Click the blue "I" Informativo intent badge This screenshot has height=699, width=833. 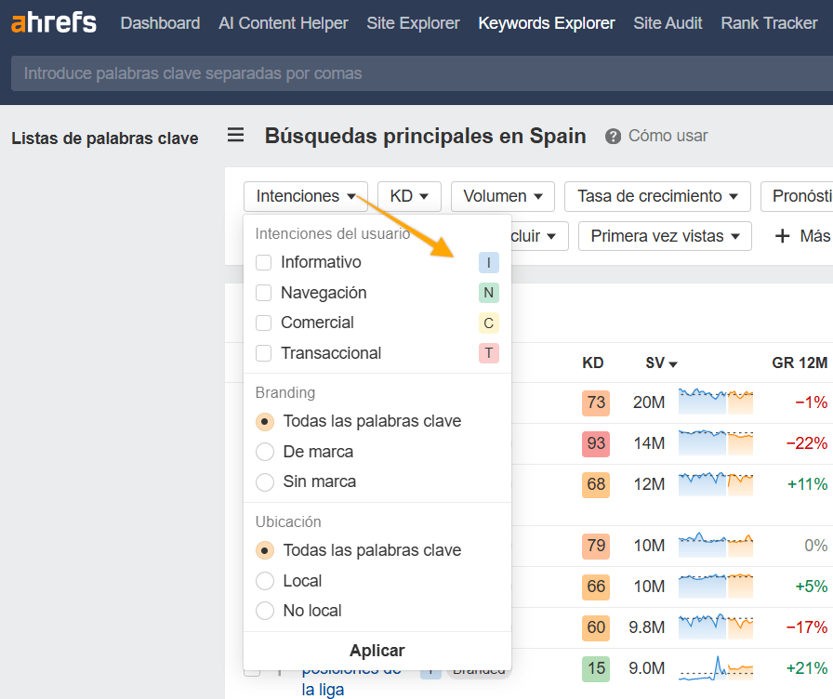488,262
